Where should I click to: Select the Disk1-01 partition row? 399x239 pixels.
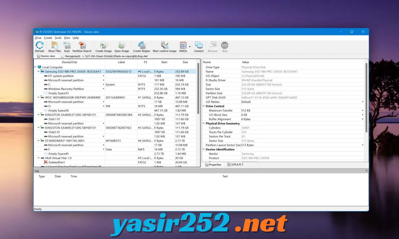click(x=115, y=119)
